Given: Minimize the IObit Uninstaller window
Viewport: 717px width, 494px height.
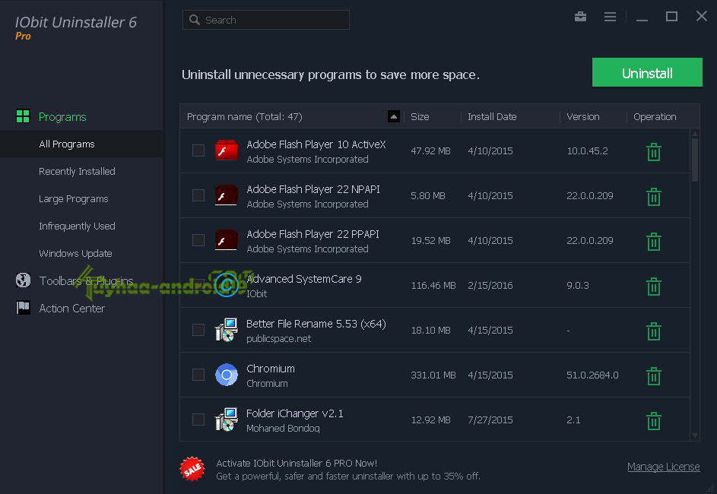Looking at the screenshot, I should coord(642,18).
